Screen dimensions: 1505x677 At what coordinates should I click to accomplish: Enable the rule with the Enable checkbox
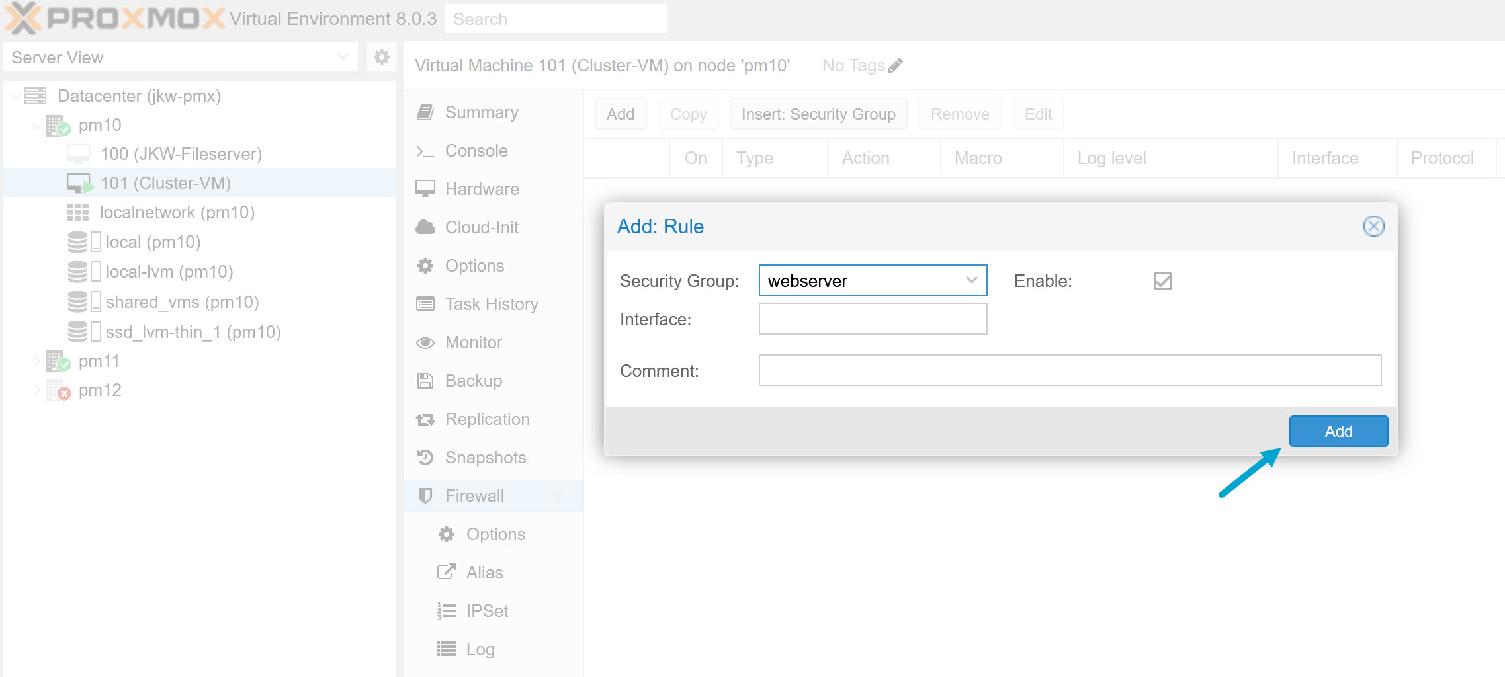pos(1162,280)
